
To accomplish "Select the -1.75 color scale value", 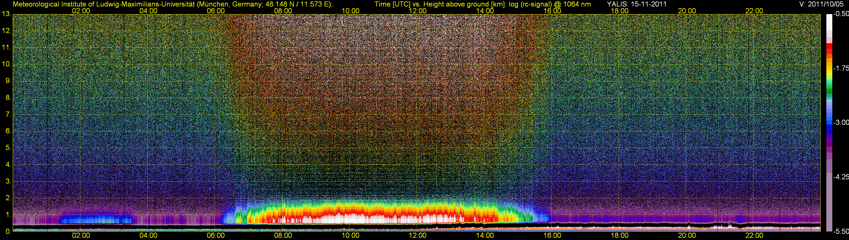I will (841, 68).
